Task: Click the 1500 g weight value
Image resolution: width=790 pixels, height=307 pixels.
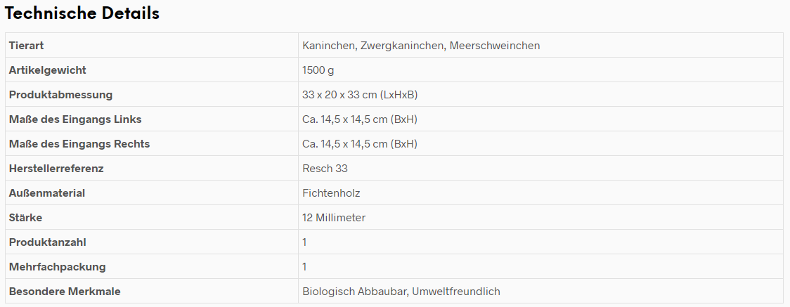Action: tap(318, 70)
